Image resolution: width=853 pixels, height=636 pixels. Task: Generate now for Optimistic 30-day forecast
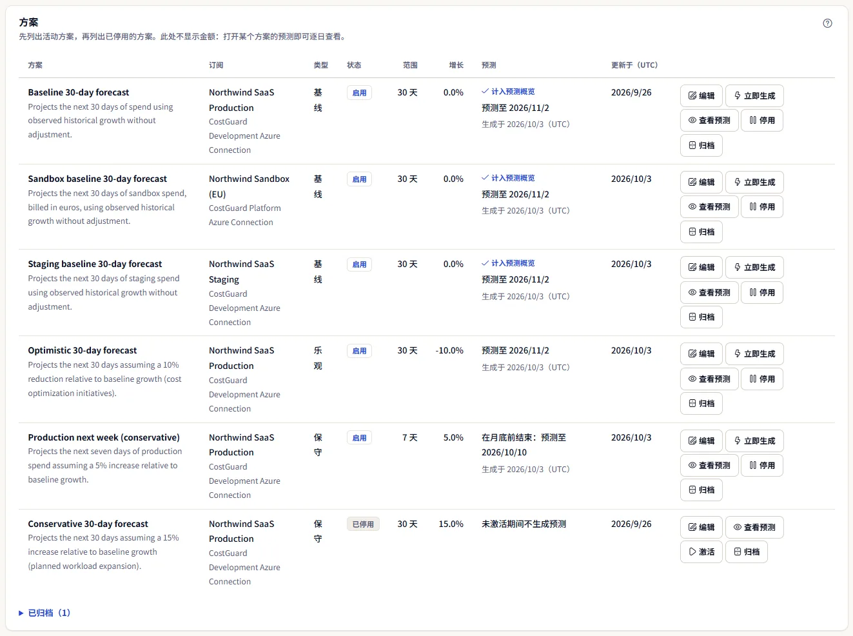click(754, 353)
